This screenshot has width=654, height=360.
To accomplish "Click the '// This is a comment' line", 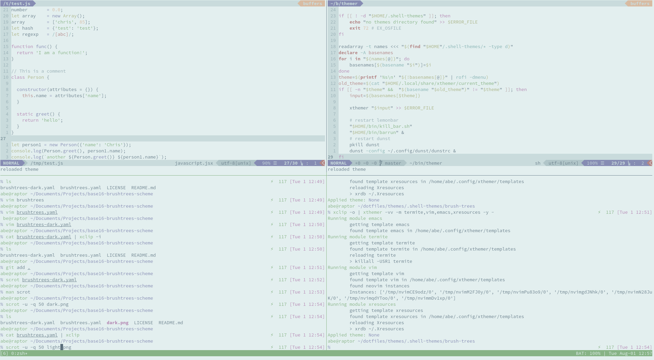I will tap(39, 71).
